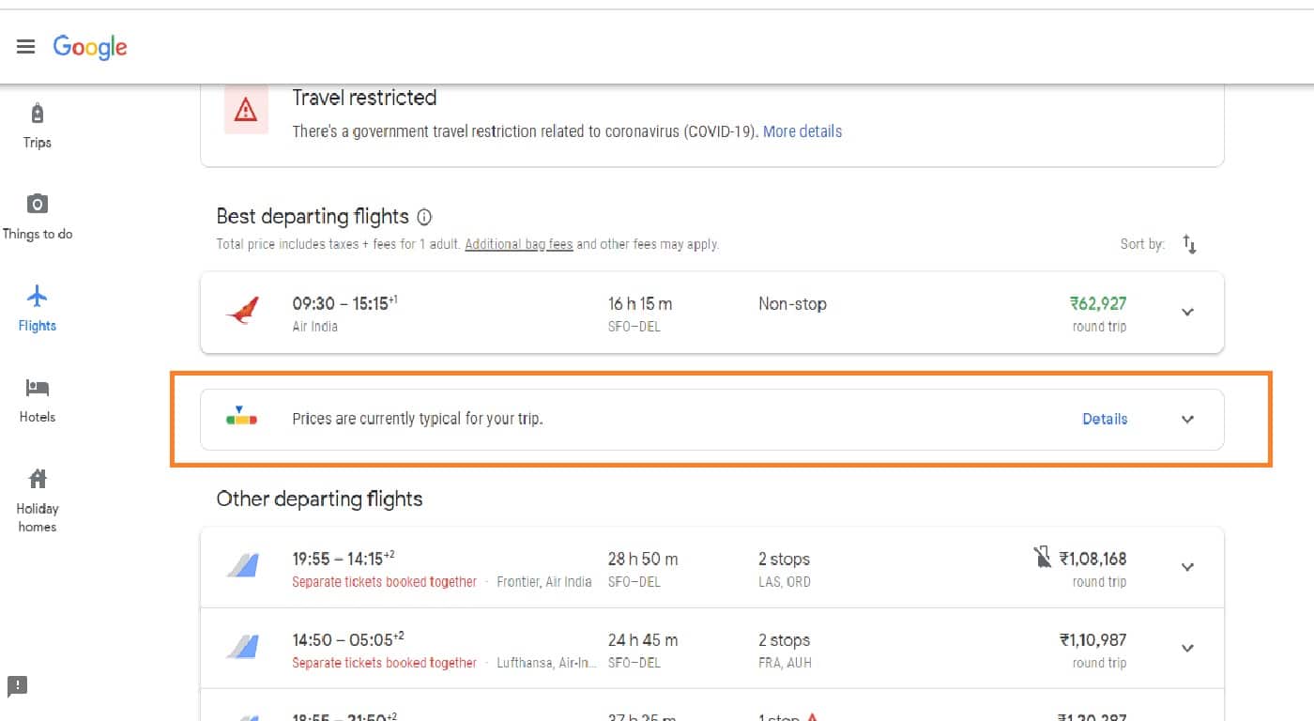This screenshot has width=1314, height=721.
Task: Select Flights in the sidebar
Action: click(x=38, y=310)
